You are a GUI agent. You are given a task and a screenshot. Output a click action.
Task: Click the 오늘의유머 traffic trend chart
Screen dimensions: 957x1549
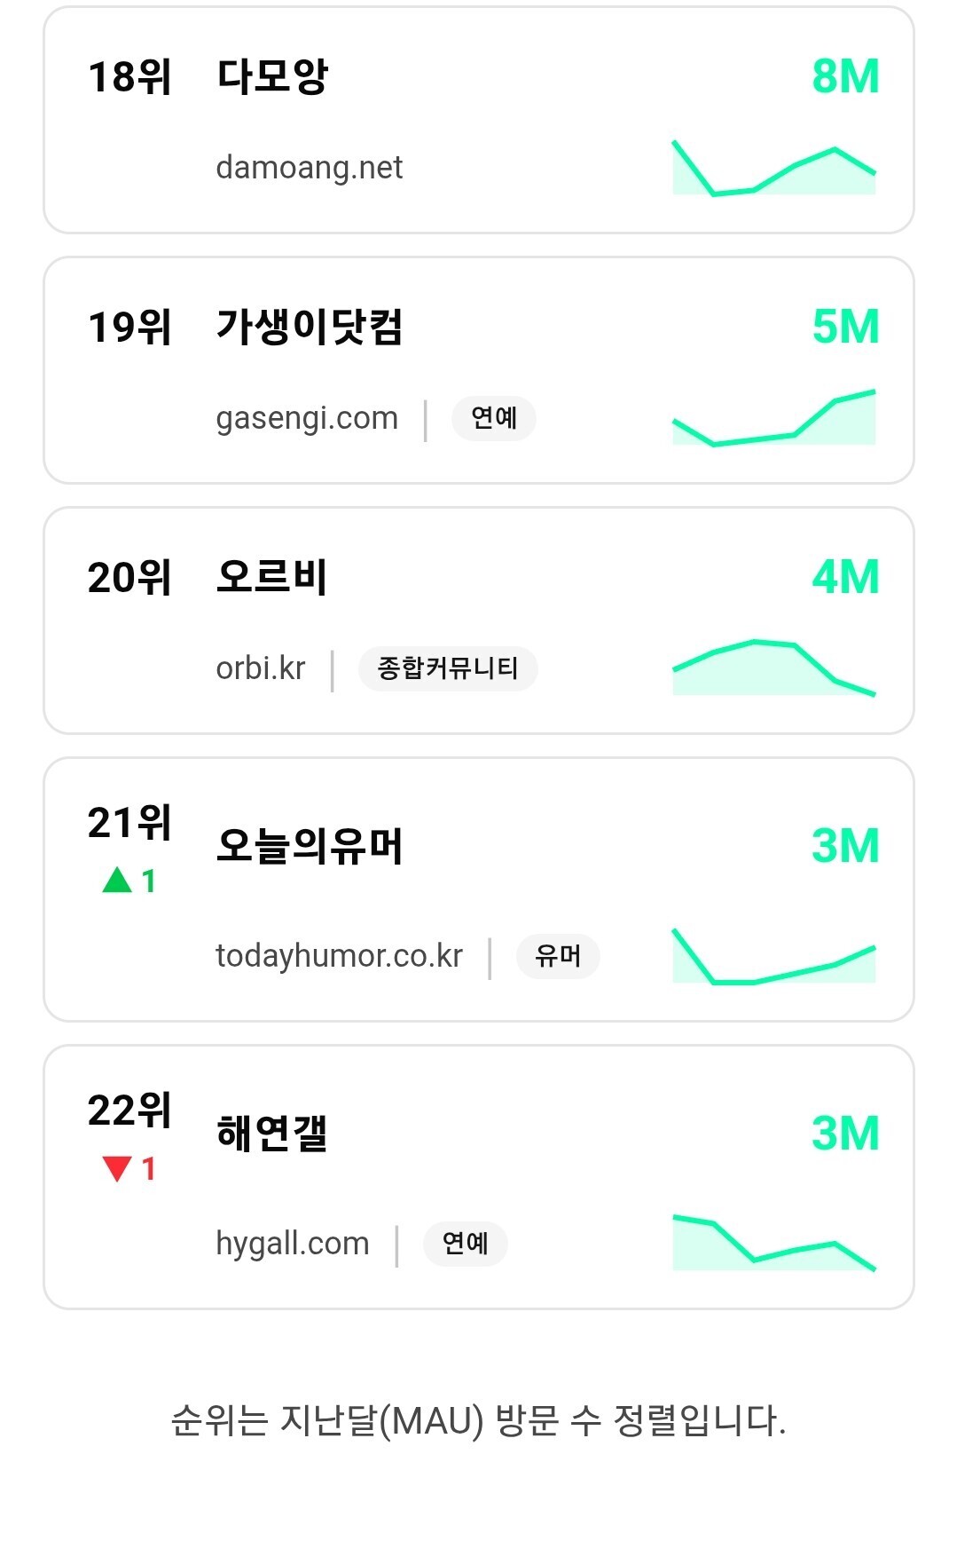click(x=773, y=956)
